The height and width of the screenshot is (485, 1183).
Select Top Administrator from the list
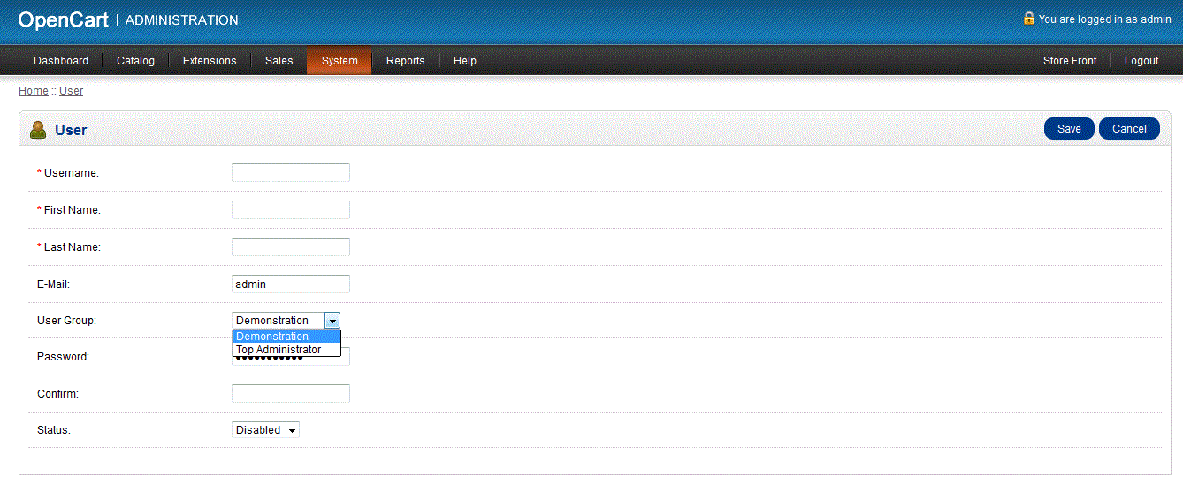pos(279,350)
